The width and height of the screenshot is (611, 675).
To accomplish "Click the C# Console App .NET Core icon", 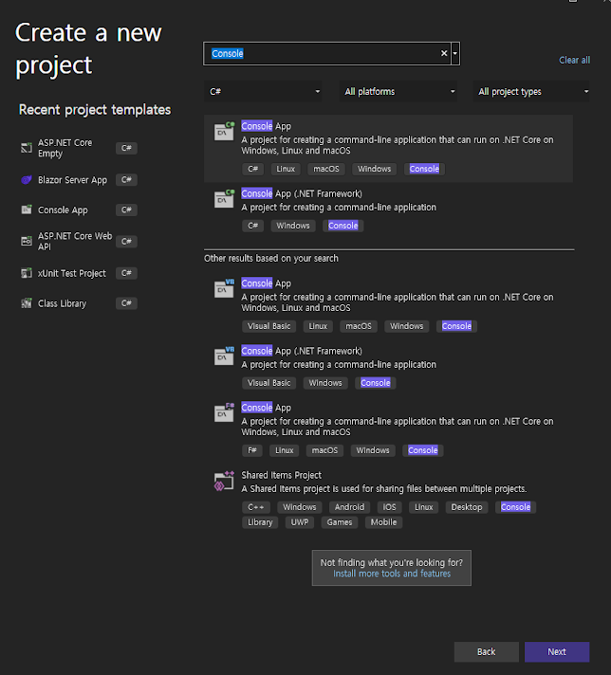I will click(x=225, y=131).
